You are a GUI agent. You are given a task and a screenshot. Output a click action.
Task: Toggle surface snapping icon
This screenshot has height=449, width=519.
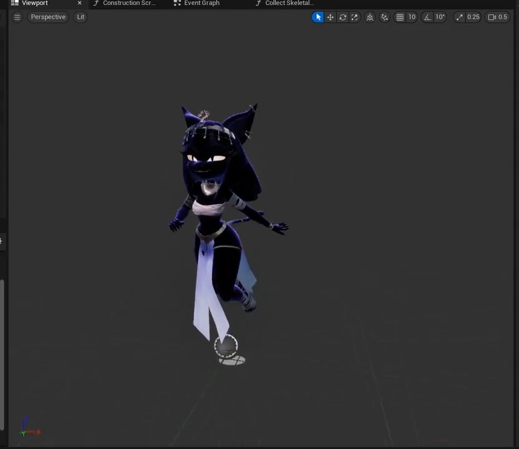[384, 17]
